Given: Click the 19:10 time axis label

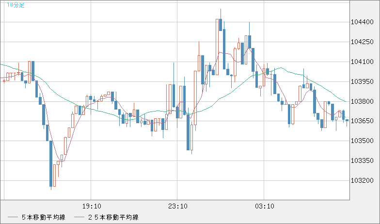Looking at the screenshot, I should click(91, 207).
